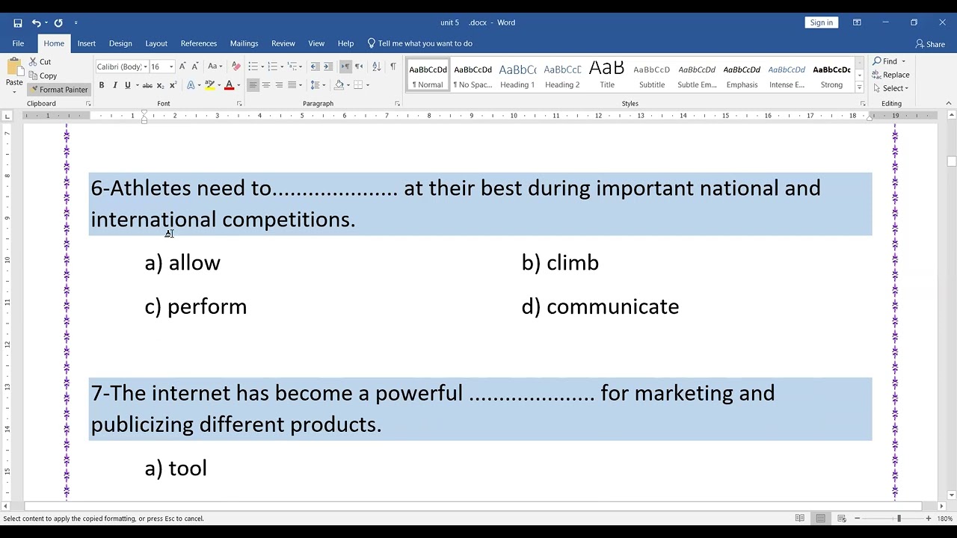Toggle bold formatting
Screen dimensions: 957x538
point(102,85)
